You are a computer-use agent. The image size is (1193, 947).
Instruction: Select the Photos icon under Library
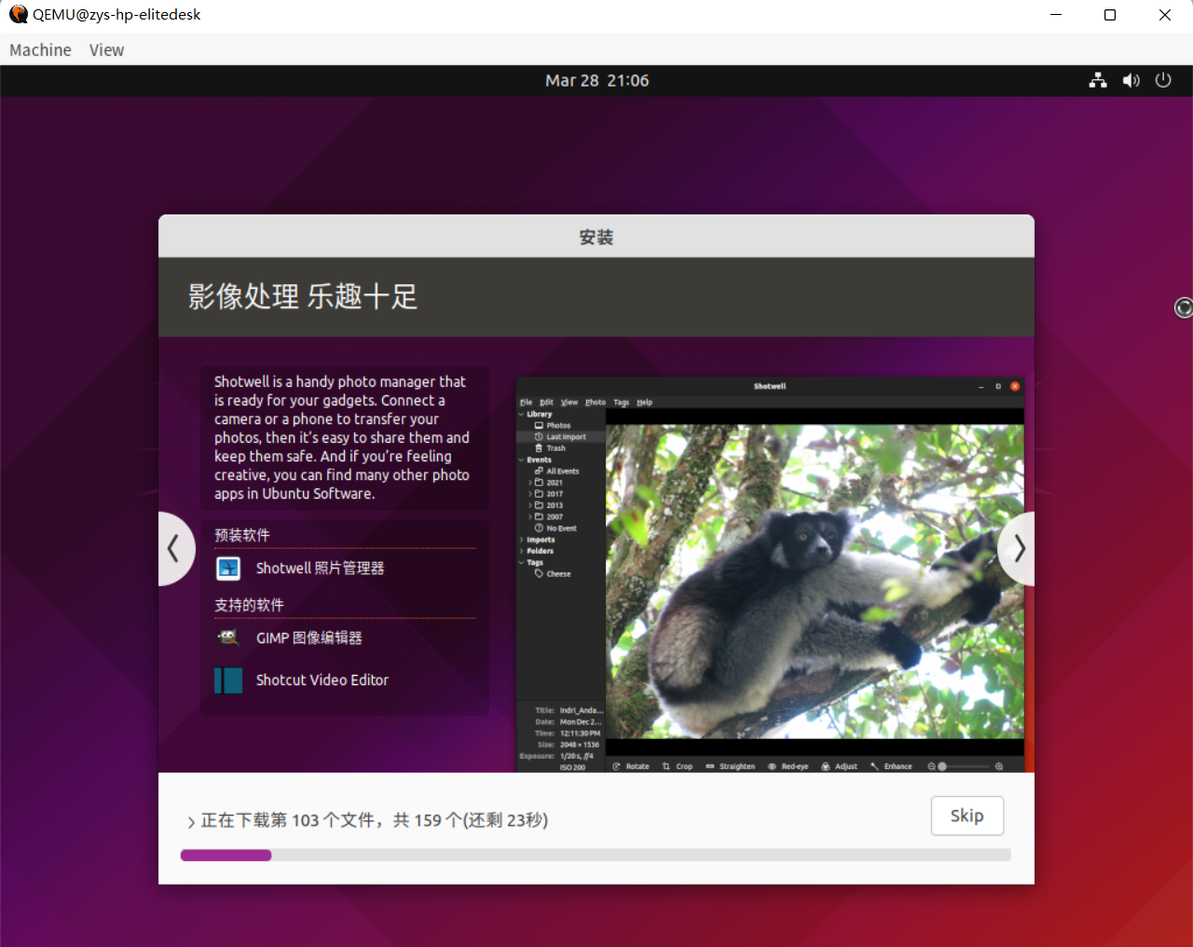point(541,425)
